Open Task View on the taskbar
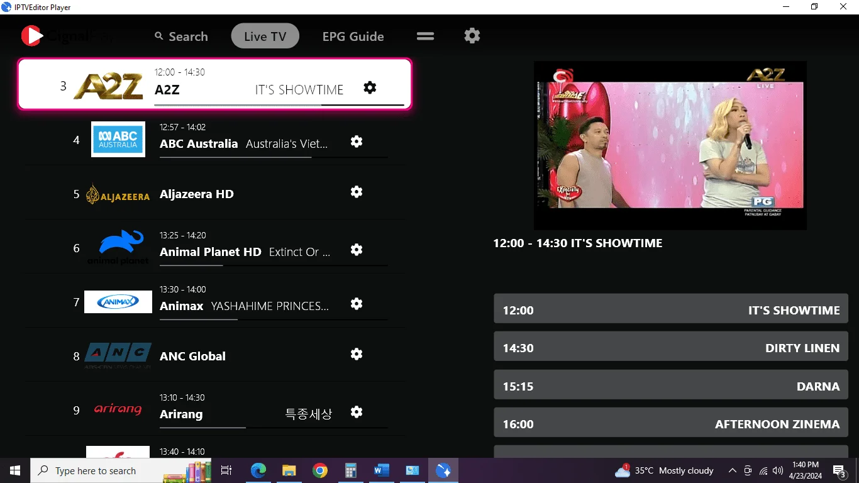Viewport: 859px width, 483px height. pos(227,470)
